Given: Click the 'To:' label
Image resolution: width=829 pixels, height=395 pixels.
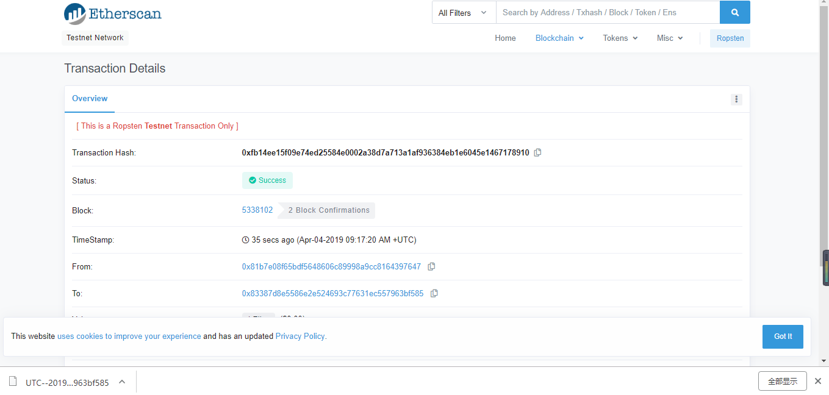Looking at the screenshot, I should click(77, 294).
